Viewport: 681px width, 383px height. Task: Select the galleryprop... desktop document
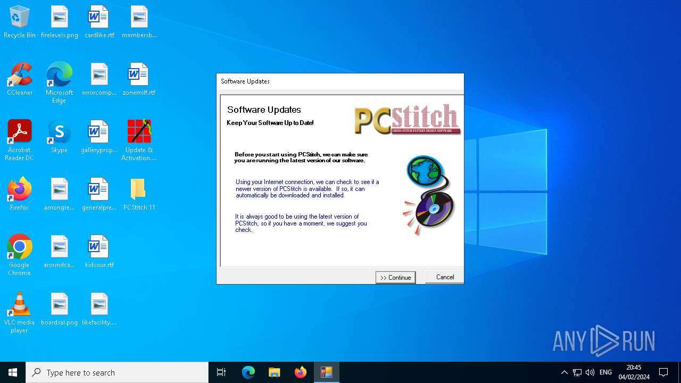pos(99,137)
